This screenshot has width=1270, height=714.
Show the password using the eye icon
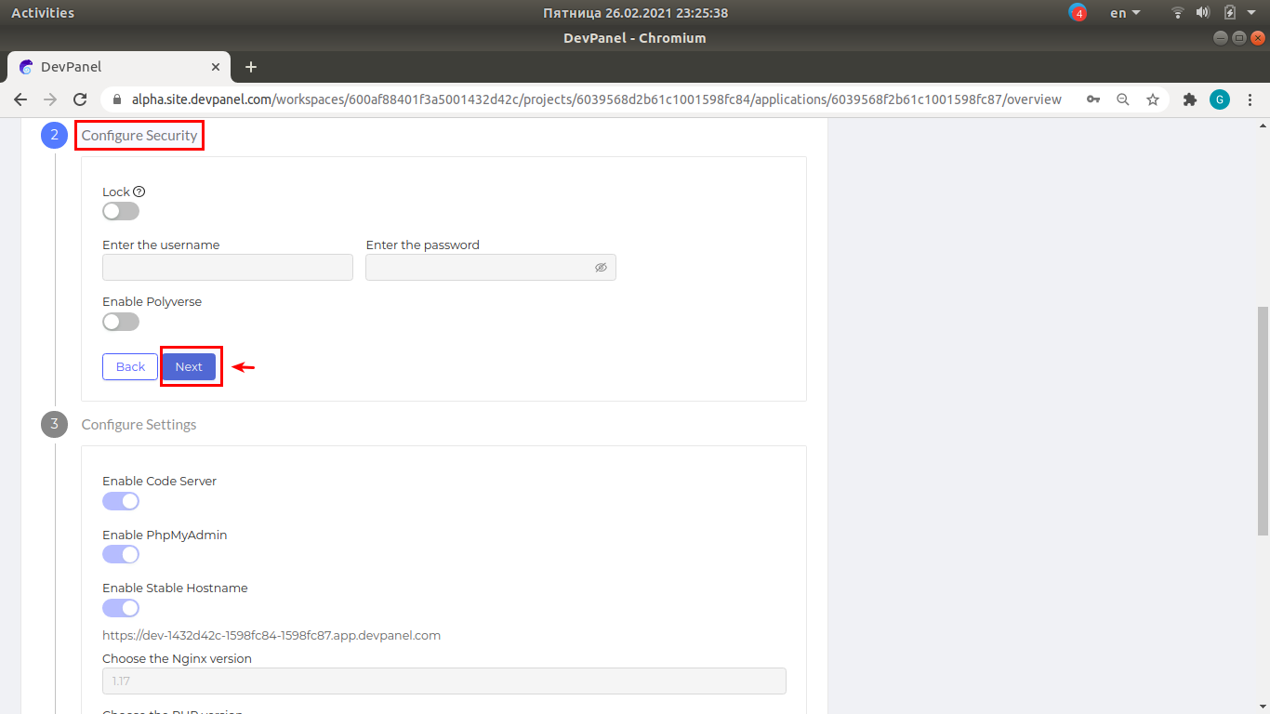(601, 267)
